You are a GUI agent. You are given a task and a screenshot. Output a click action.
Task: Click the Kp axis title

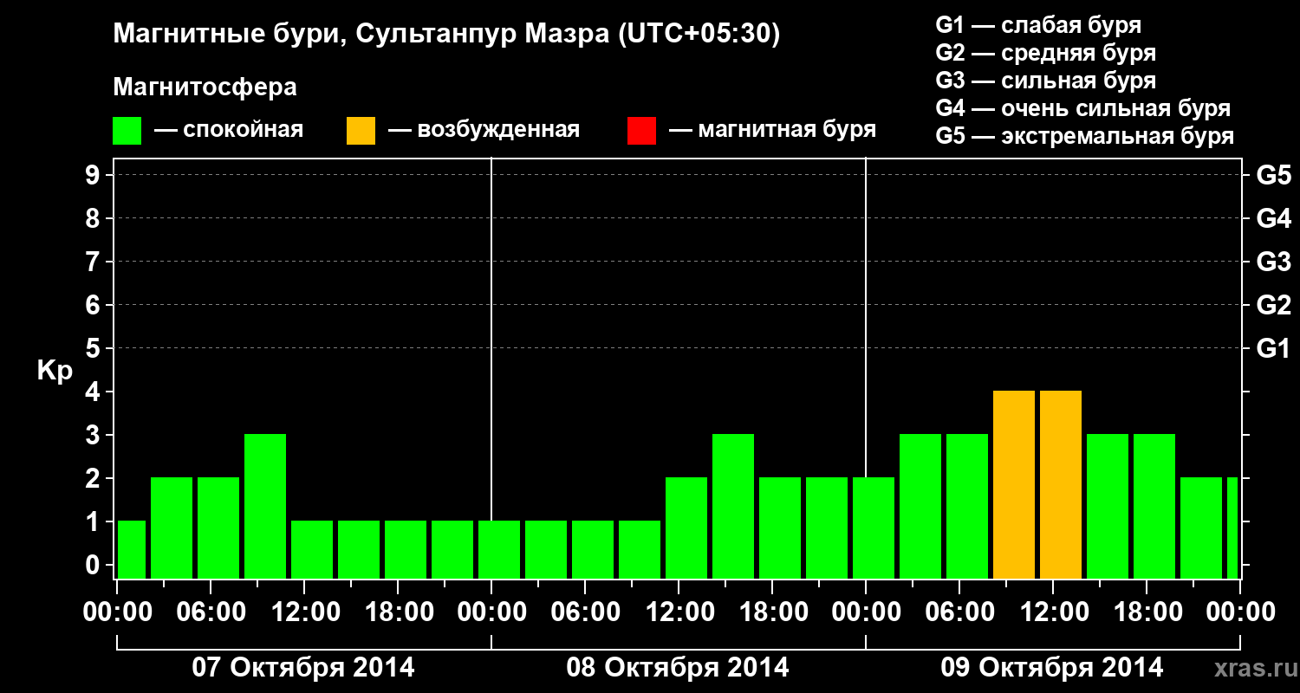(55, 370)
